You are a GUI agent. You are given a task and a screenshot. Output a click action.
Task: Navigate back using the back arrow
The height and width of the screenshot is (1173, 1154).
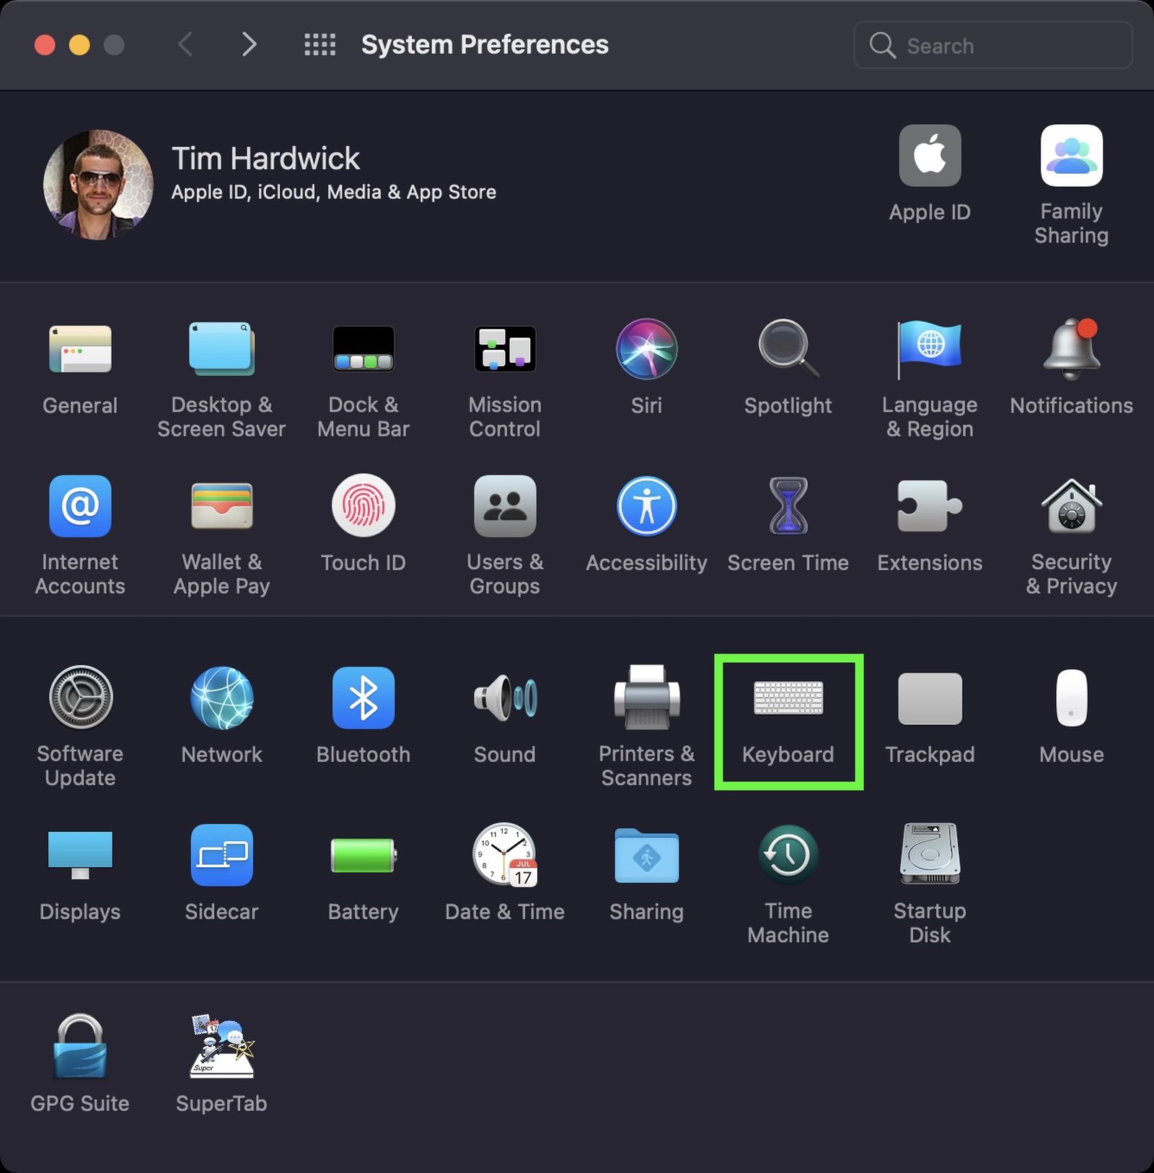185,45
